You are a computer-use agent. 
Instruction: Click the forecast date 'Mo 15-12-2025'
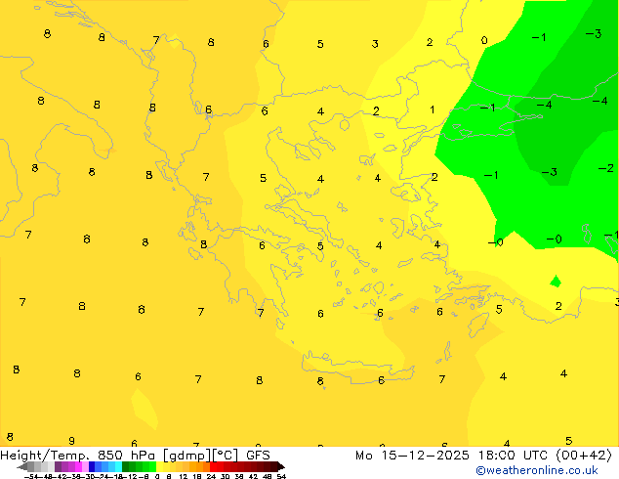pos(402,455)
